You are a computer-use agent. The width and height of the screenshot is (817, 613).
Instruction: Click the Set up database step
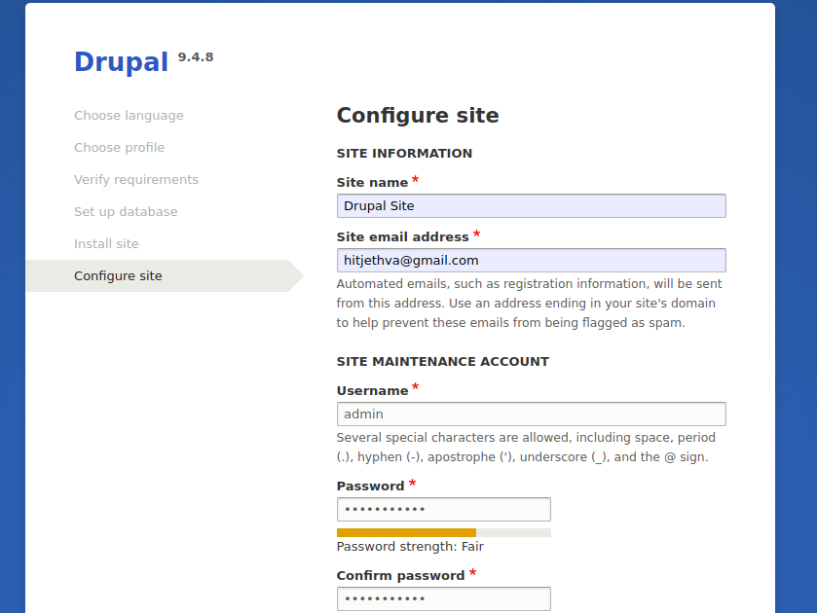126,211
